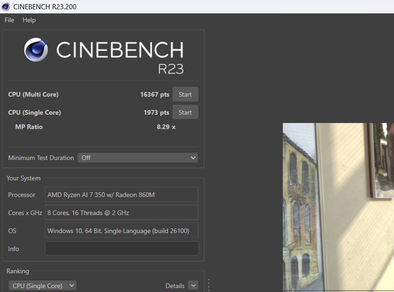Viewport: 394px width, 292px height.
Task: Grab the vertical dotted panel splitter handle
Action: tap(209, 285)
